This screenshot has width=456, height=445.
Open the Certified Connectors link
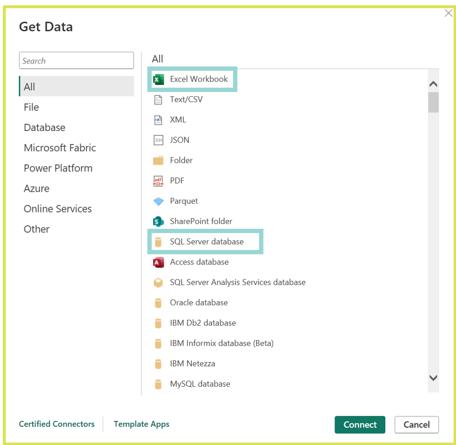[x=57, y=424]
